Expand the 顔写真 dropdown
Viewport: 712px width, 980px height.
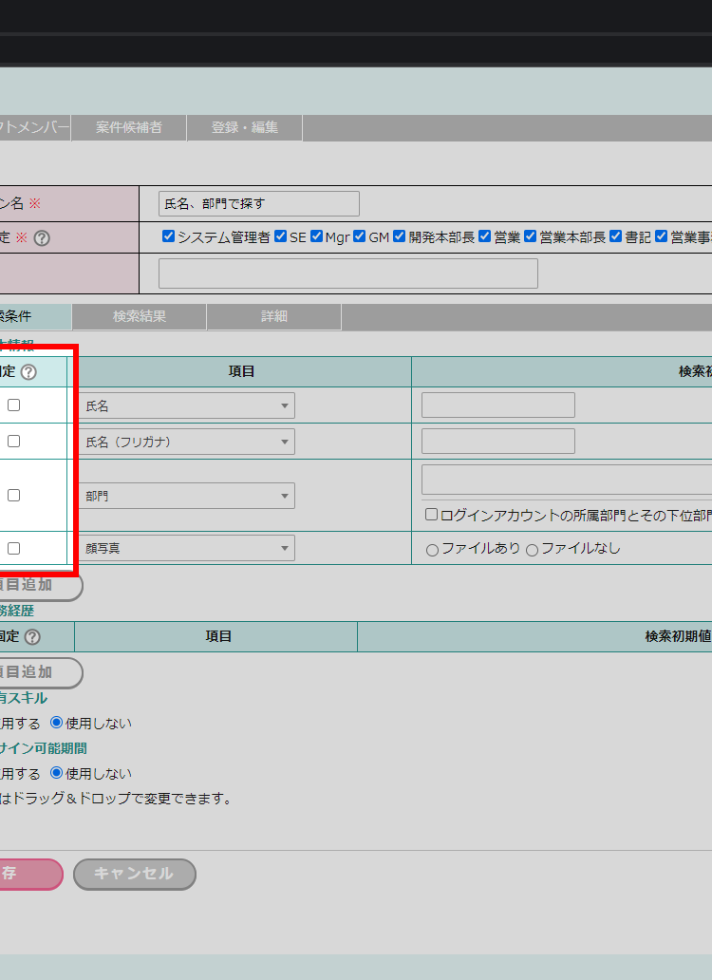tap(186, 548)
